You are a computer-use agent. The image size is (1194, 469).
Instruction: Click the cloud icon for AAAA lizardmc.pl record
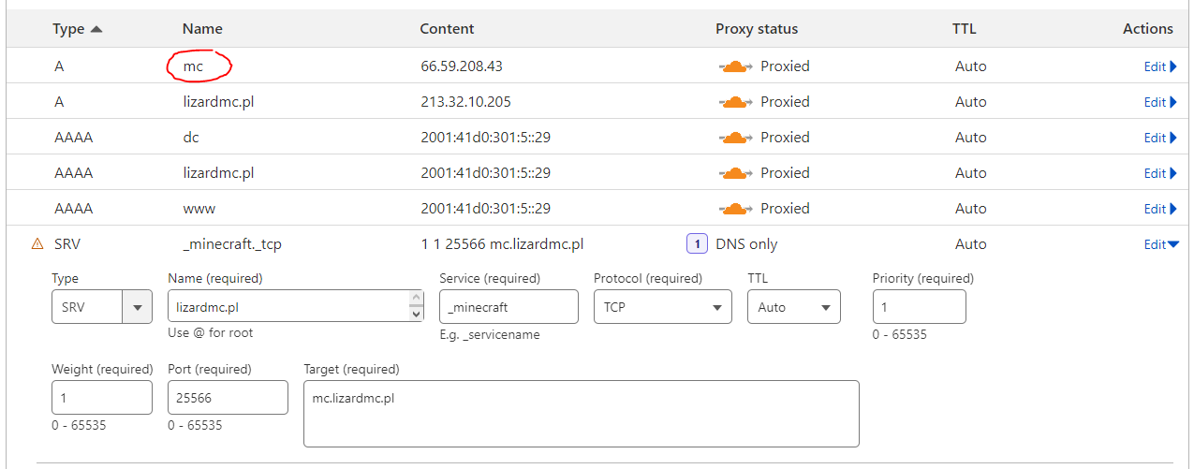[x=736, y=173]
